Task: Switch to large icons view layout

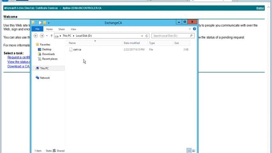Action: click(194, 150)
